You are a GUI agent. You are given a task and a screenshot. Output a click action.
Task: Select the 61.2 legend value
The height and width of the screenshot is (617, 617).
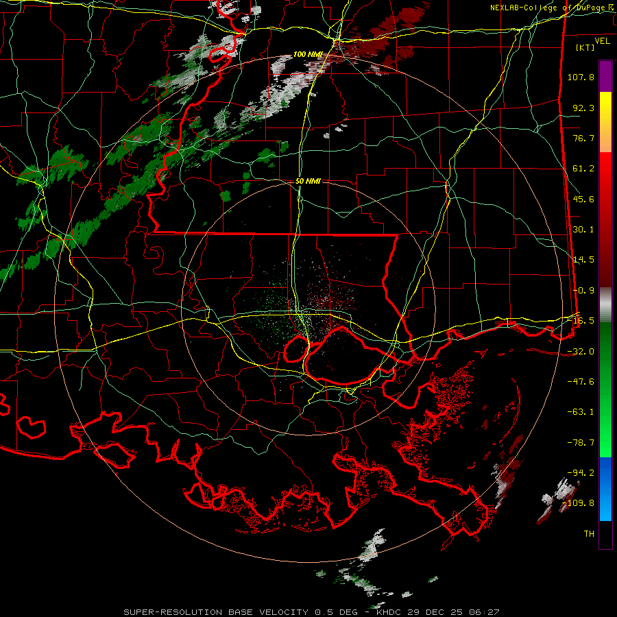point(583,169)
